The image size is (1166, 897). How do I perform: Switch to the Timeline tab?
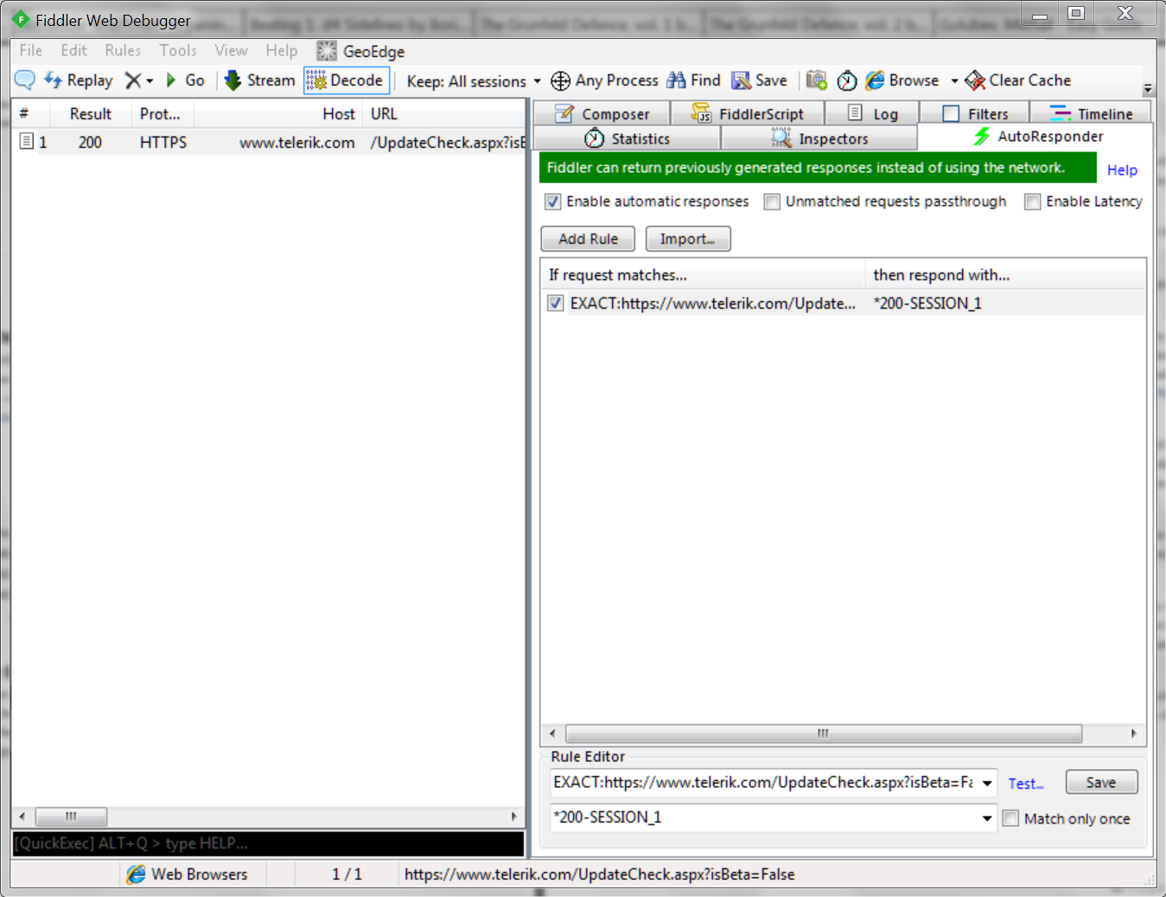point(1091,113)
